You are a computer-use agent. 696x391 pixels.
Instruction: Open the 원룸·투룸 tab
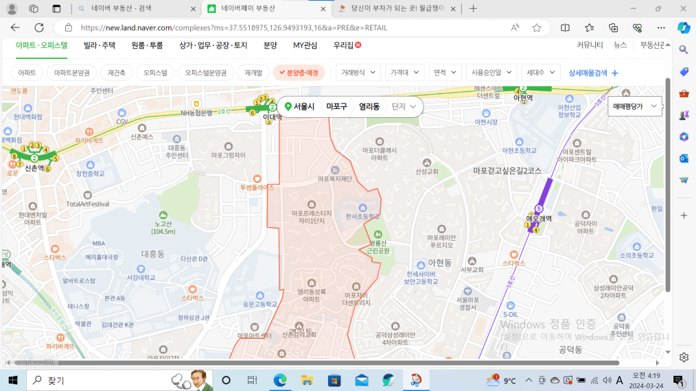click(x=147, y=45)
